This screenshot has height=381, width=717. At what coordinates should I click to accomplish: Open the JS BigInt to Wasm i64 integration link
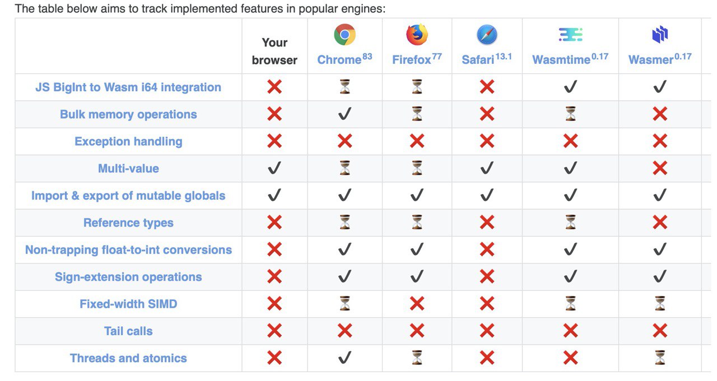(x=128, y=87)
